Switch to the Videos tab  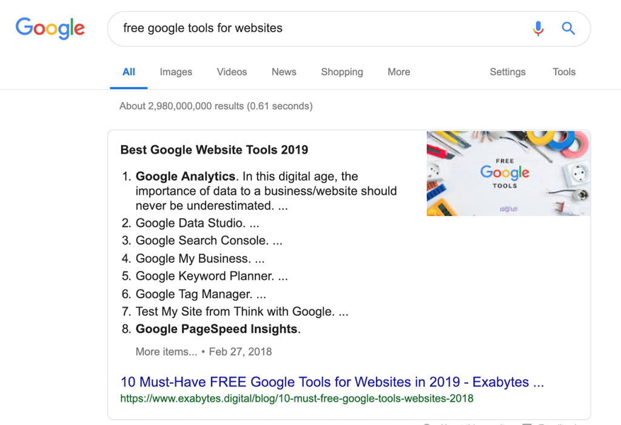[x=232, y=72]
